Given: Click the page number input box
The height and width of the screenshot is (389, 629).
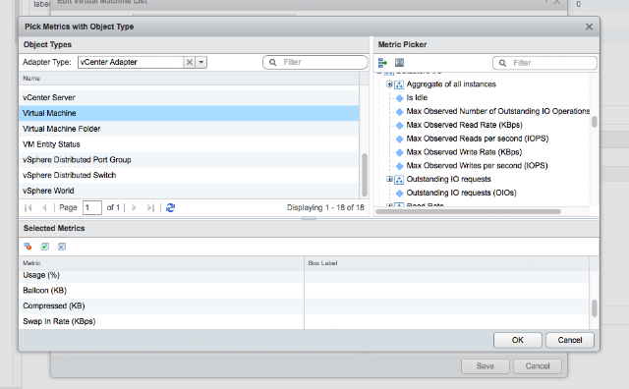Looking at the screenshot, I should [x=91, y=207].
